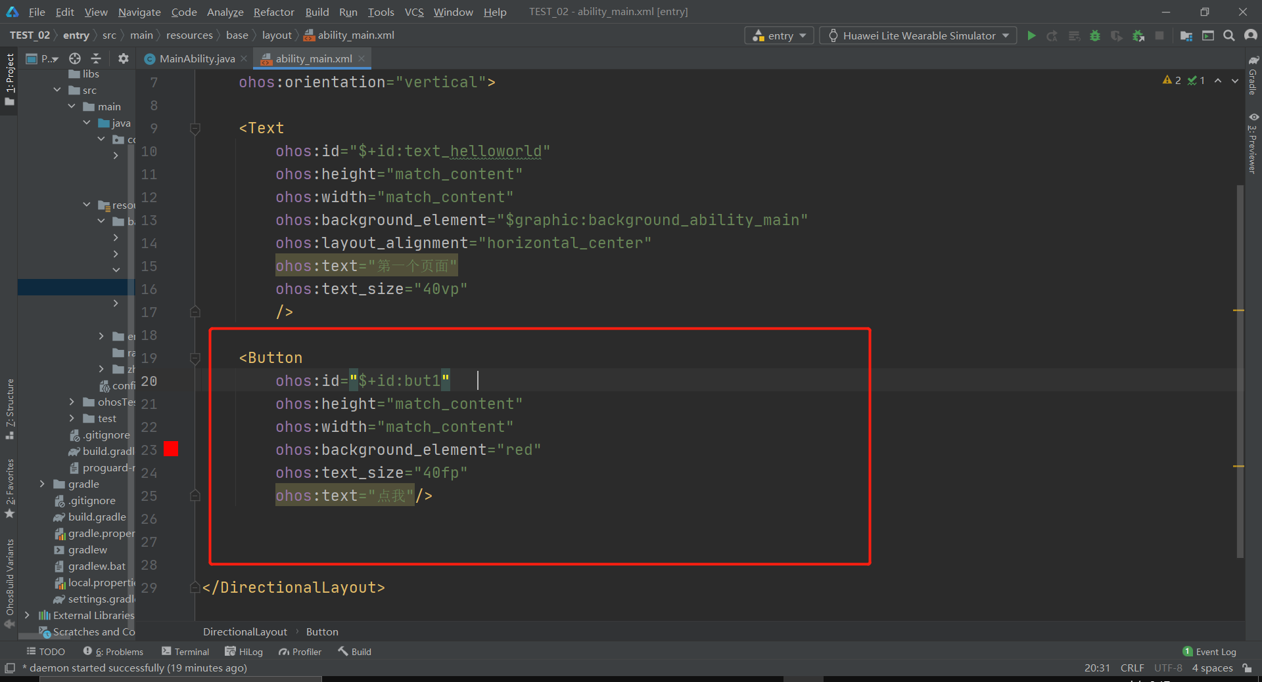The width and height of the screenshot is (1262, 682).
Task: Close the ability_main.xml tab
Action: tap(362, 58)
